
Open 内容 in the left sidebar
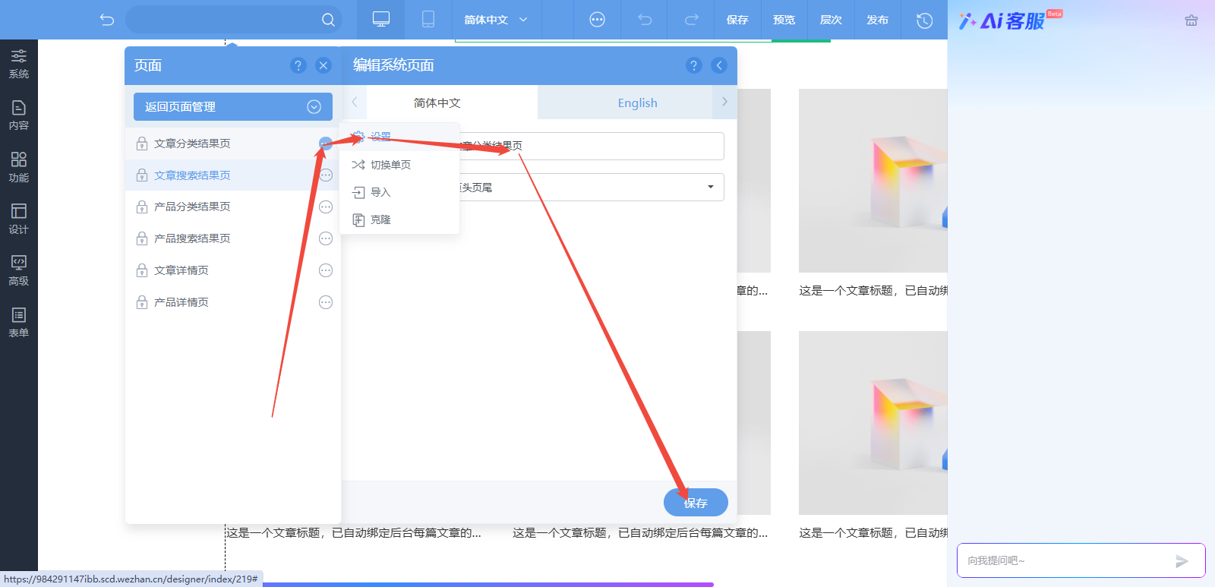(19, 115)
